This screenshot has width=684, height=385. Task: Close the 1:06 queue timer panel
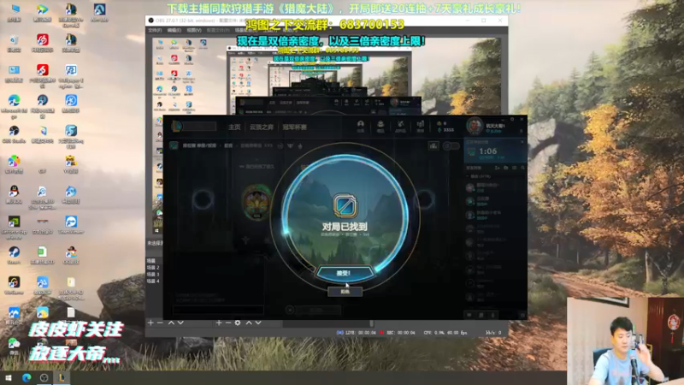[x=522, y=142]
